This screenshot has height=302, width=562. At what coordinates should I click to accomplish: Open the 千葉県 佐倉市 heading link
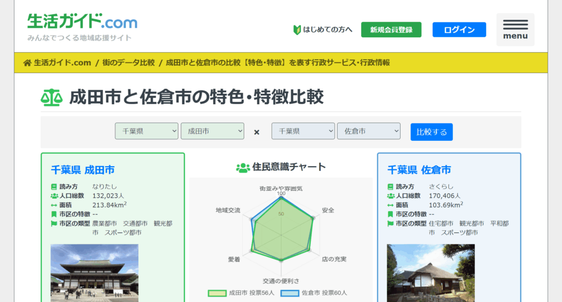click(x=419, y=170)
